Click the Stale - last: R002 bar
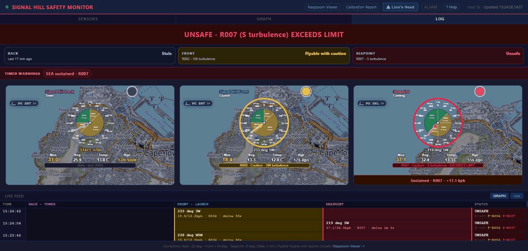Screen dimensions: 528x251 (x=90, y=165)
